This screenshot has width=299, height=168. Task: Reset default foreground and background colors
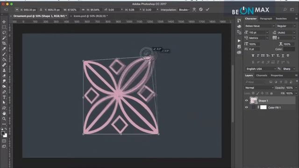[2, 129]
